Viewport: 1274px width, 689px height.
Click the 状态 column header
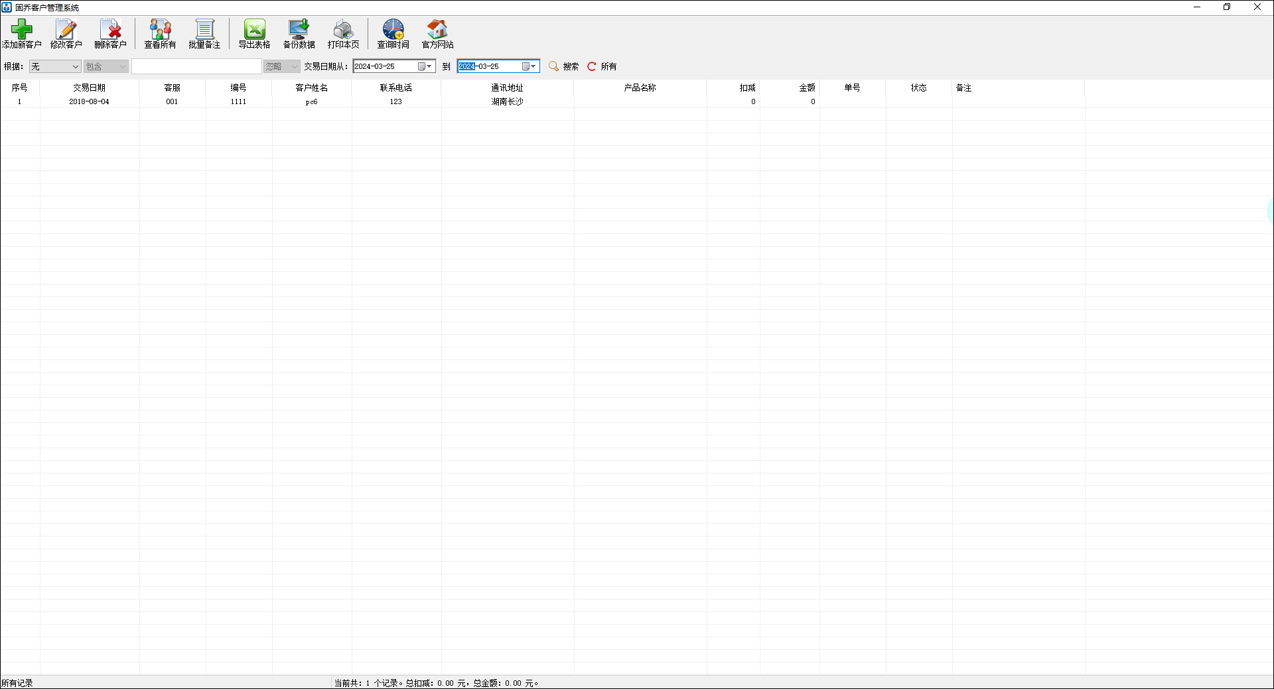click(x=919, y=88)
